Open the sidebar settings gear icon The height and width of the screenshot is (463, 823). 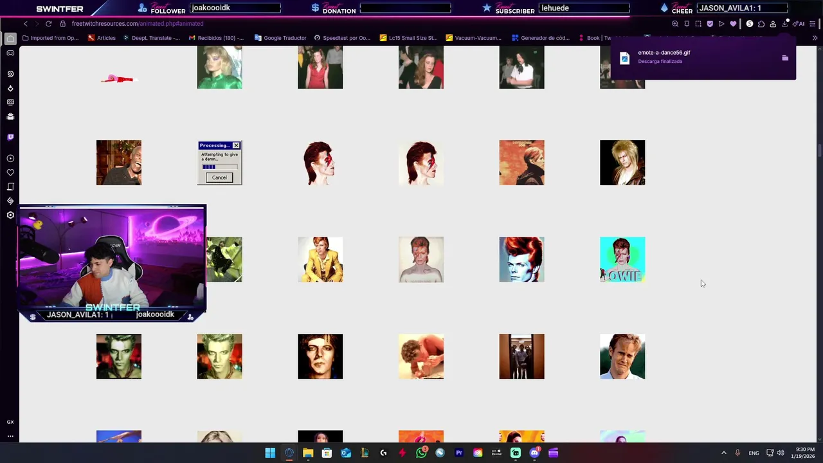coord(10,215)
